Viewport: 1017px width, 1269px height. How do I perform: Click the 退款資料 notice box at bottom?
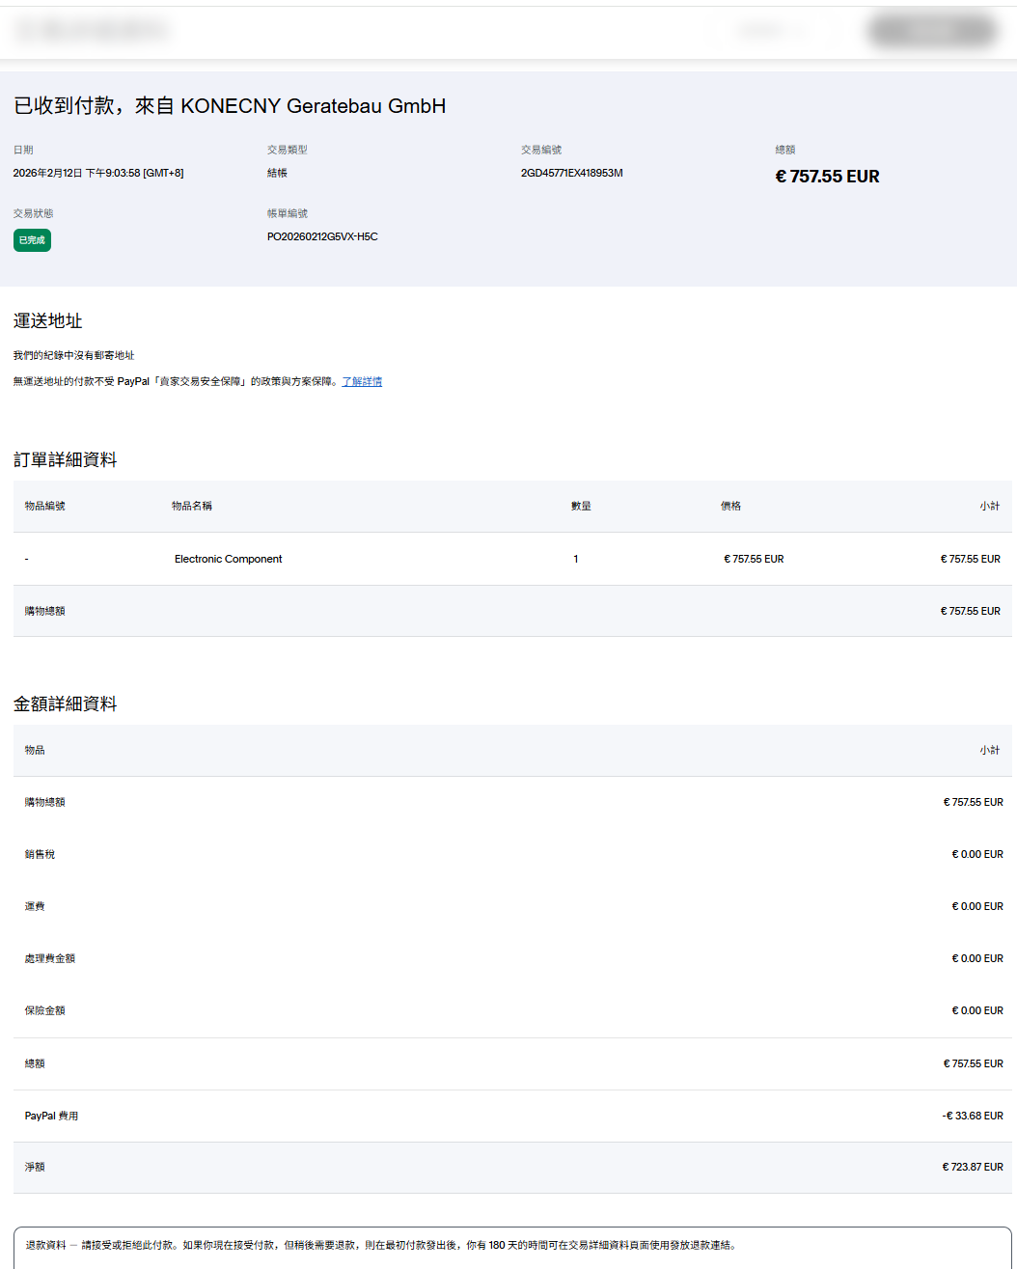(511, 1247)
